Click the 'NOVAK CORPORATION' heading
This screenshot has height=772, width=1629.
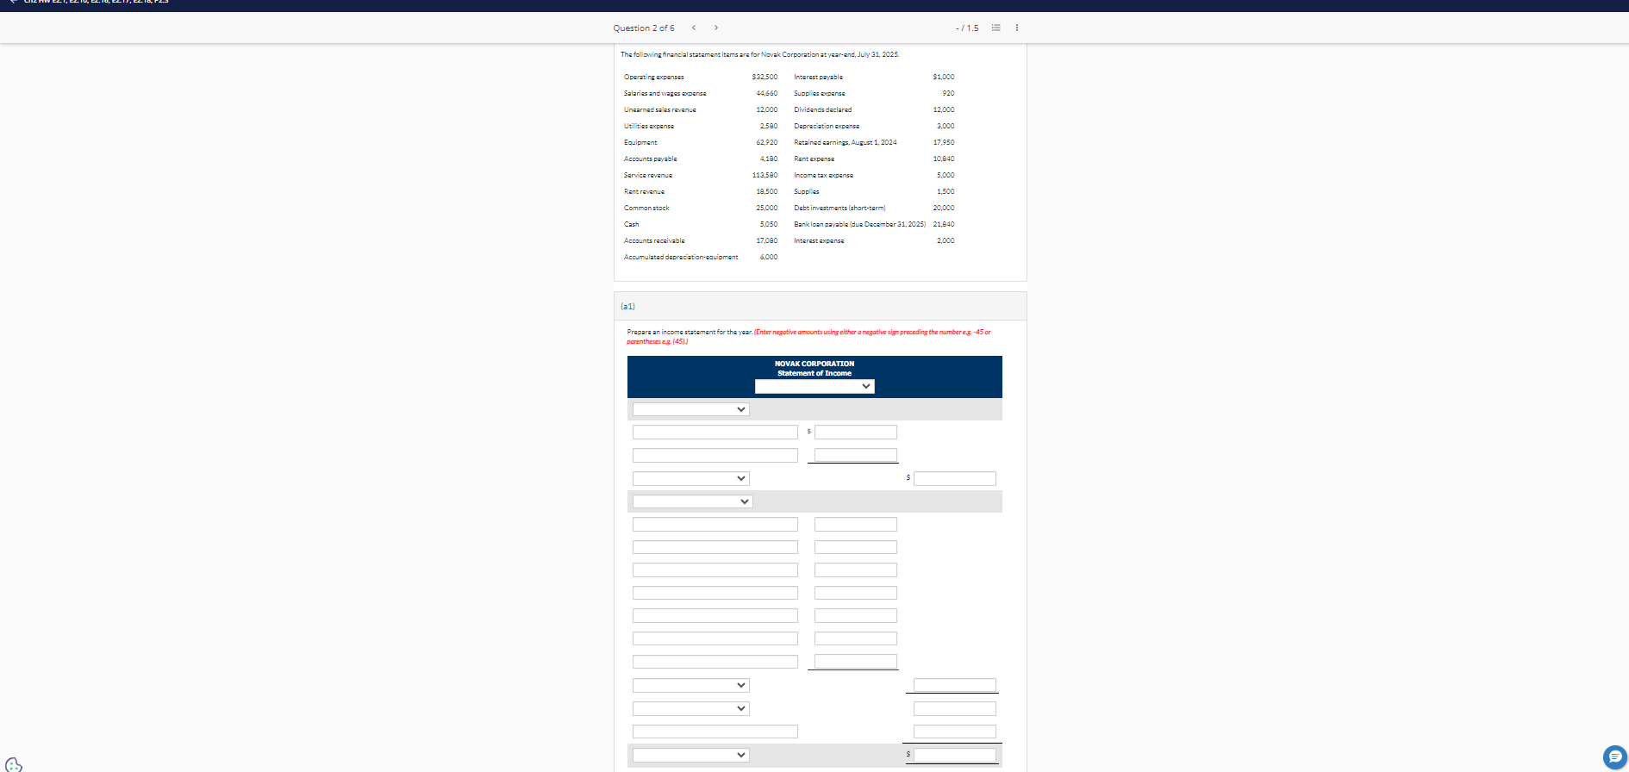point(814,364)
